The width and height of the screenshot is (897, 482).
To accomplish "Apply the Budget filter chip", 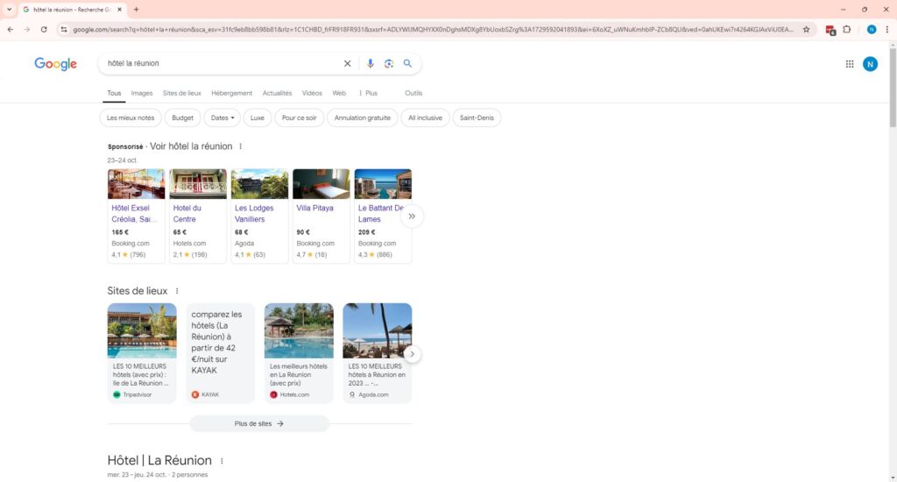I will (182, 118).
